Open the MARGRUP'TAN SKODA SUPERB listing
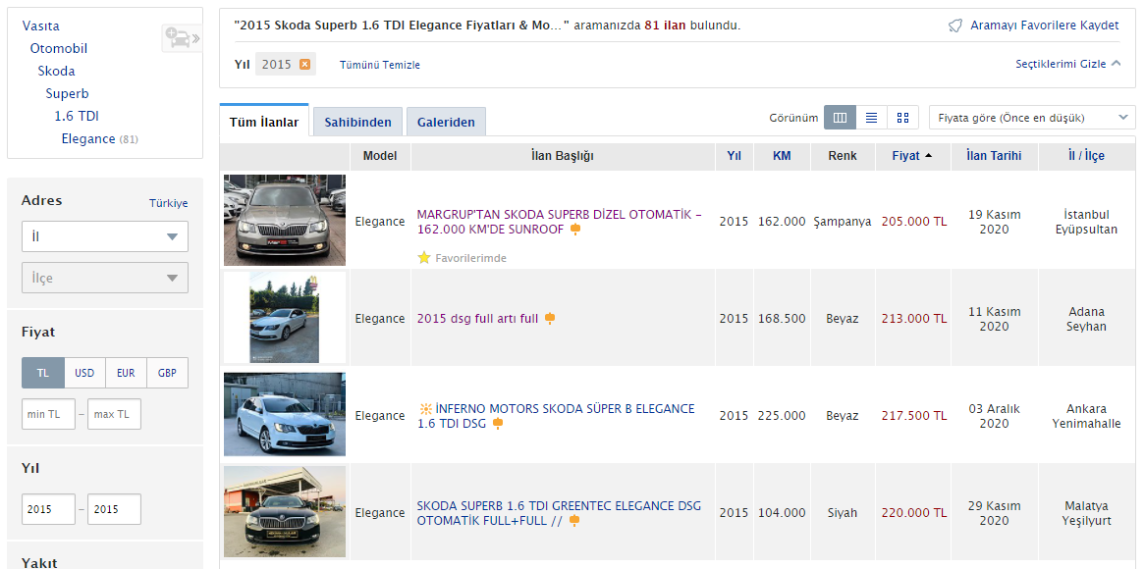Screen dimensions: 1144x569 [560, 222]
